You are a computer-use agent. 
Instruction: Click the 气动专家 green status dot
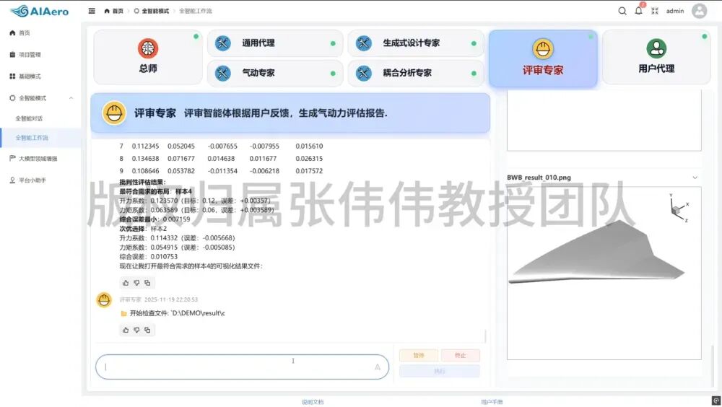(333, 74)
